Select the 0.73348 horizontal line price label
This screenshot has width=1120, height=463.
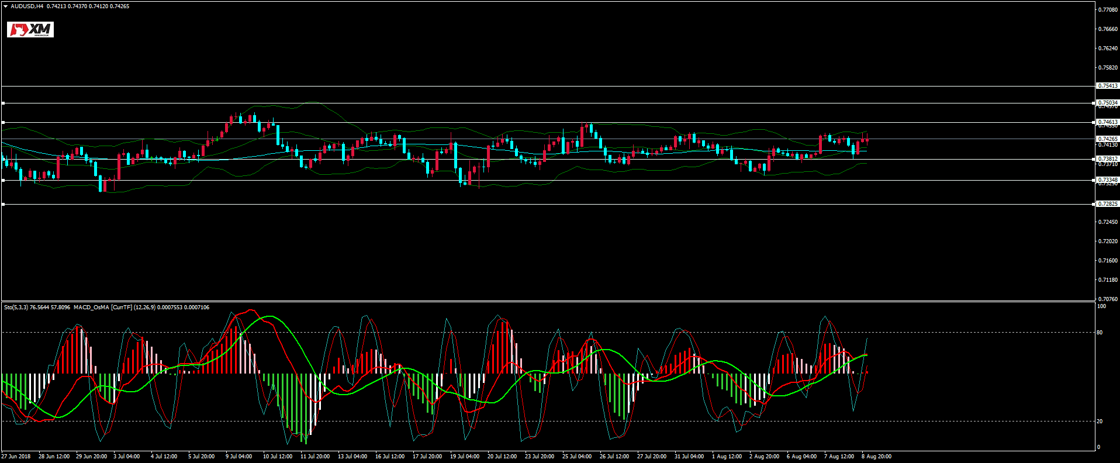pyautogui.click(x=1107, y=180)
